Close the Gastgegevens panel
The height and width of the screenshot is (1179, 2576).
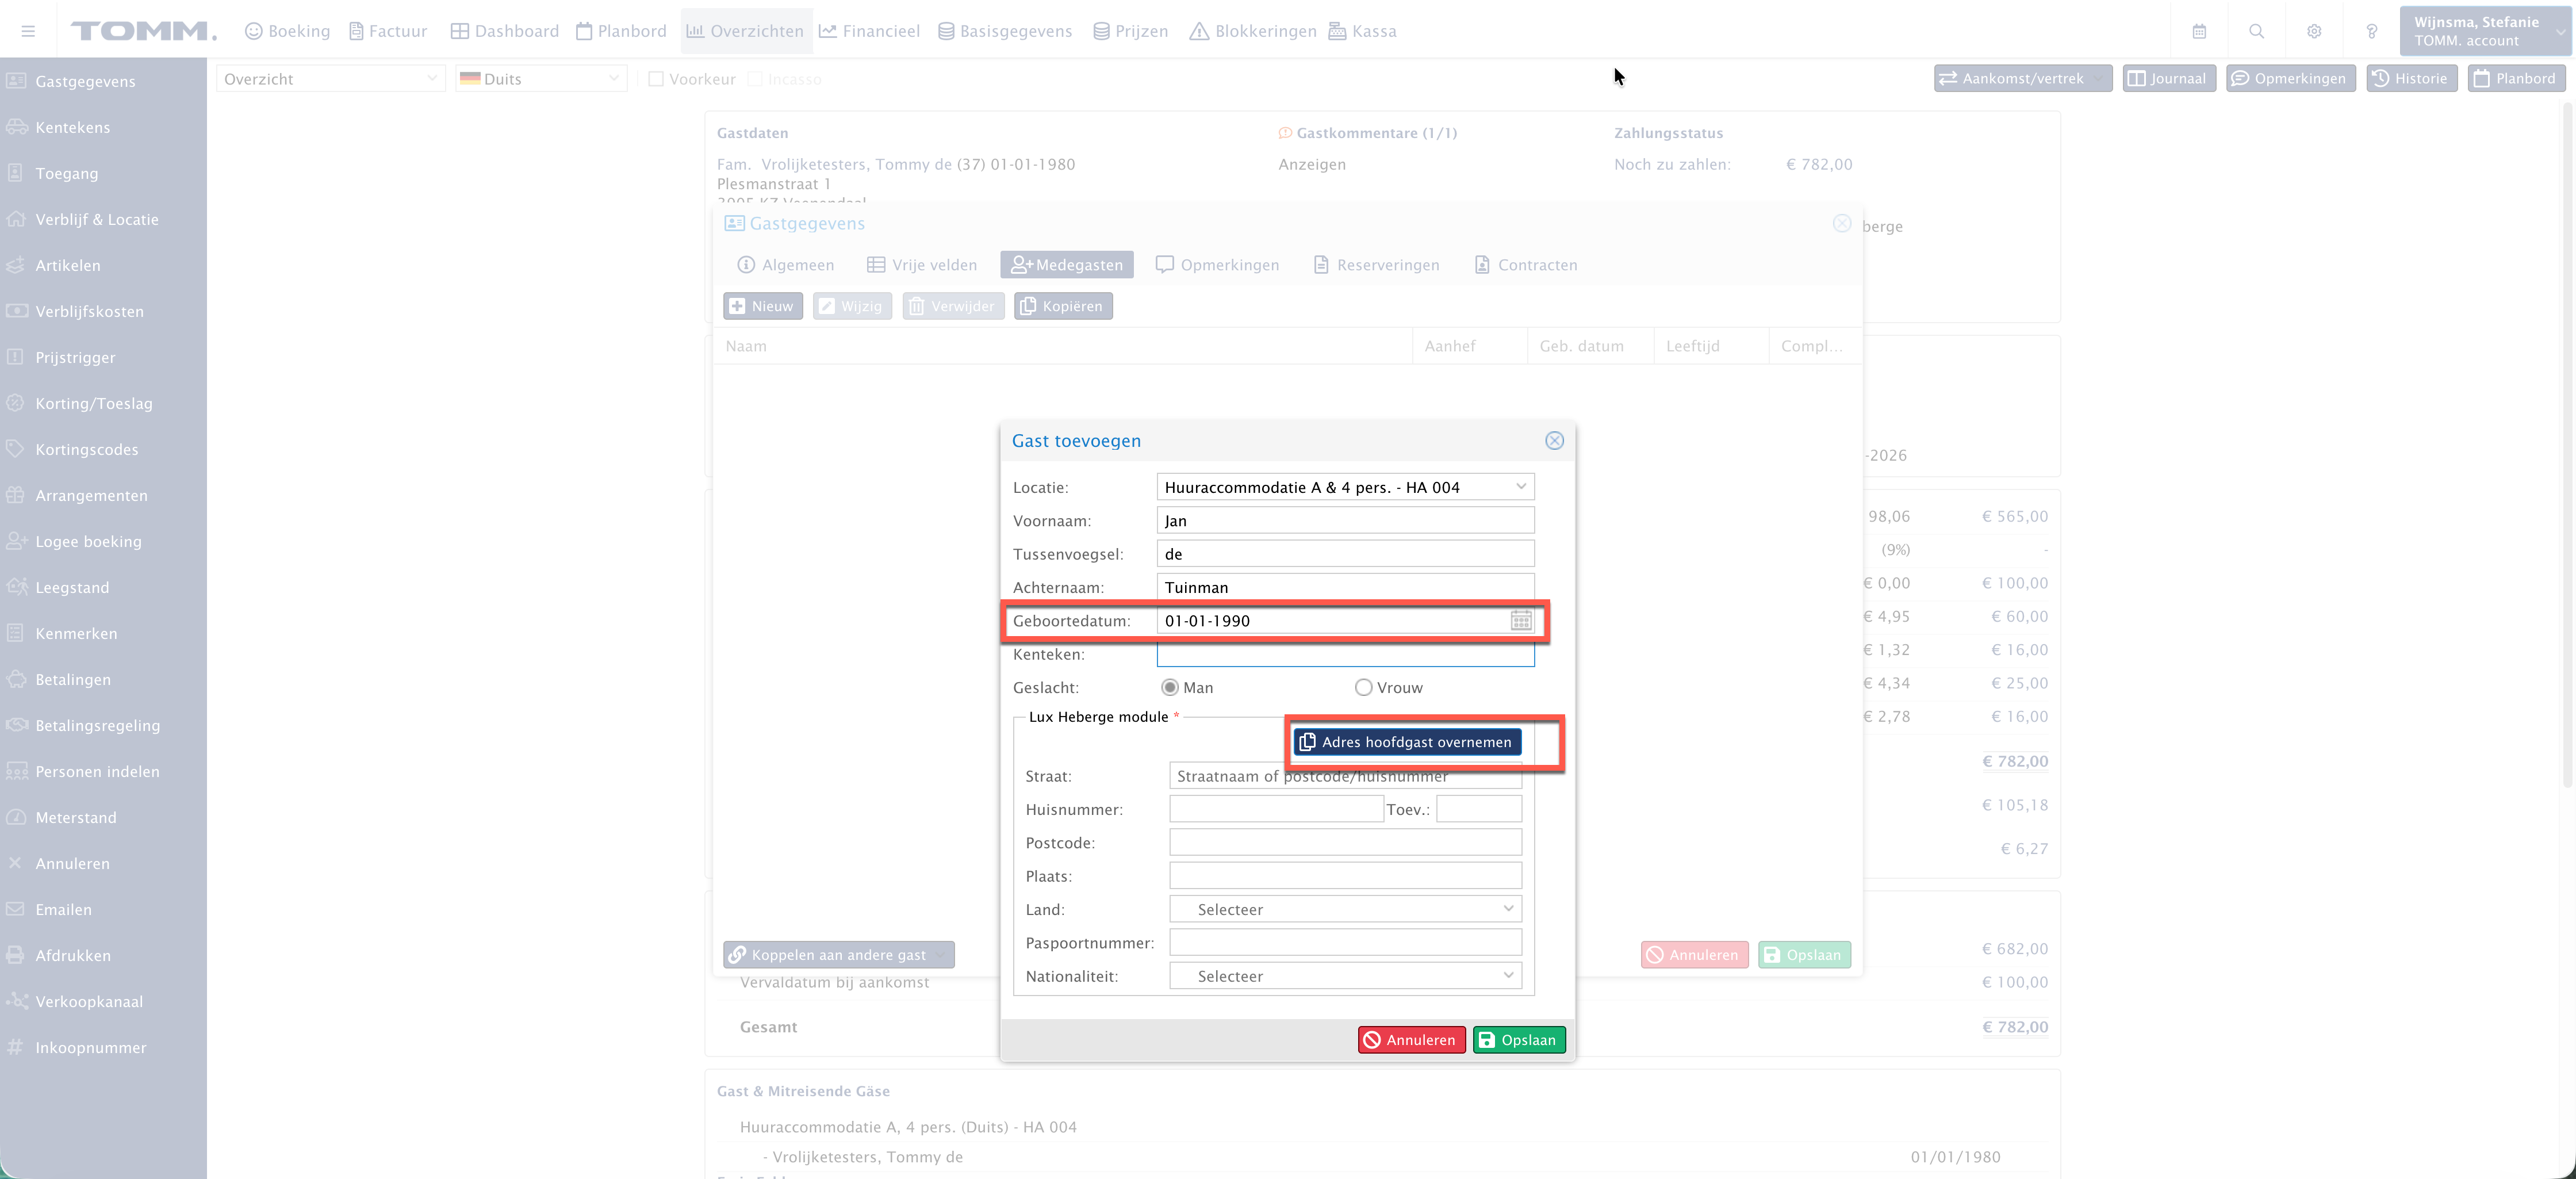pos(1841,223)
